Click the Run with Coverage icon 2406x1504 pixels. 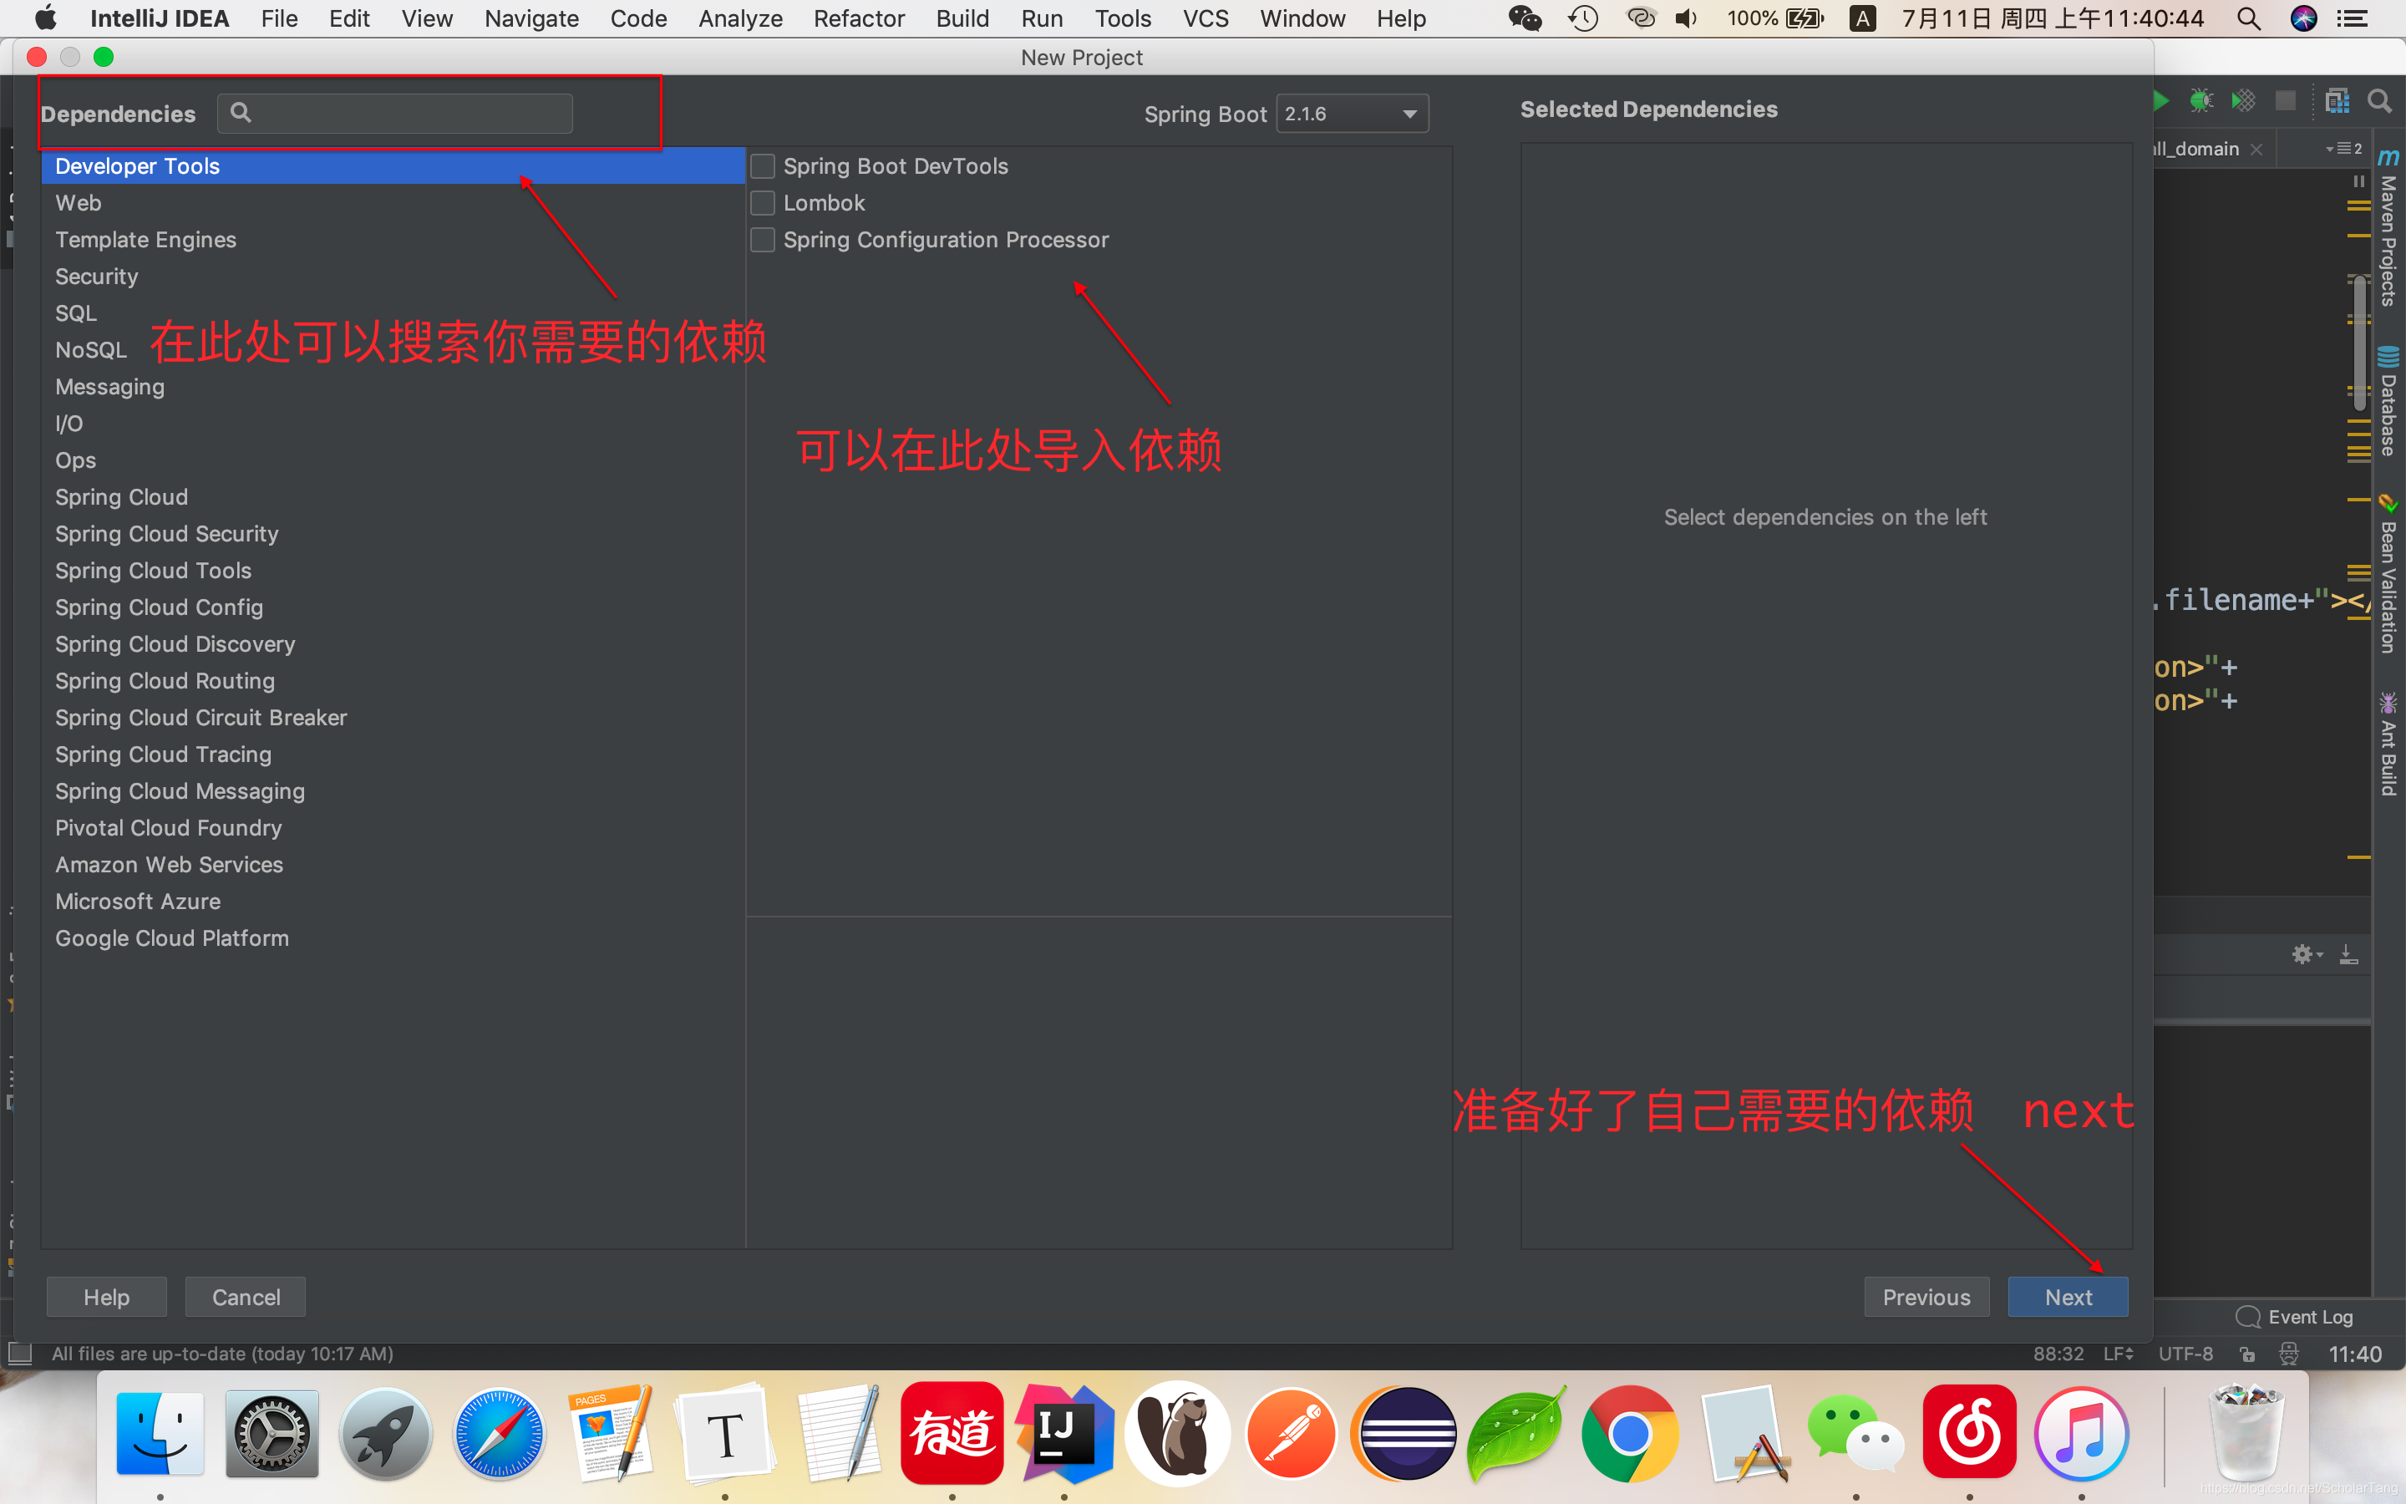(x=2243, y=100)
